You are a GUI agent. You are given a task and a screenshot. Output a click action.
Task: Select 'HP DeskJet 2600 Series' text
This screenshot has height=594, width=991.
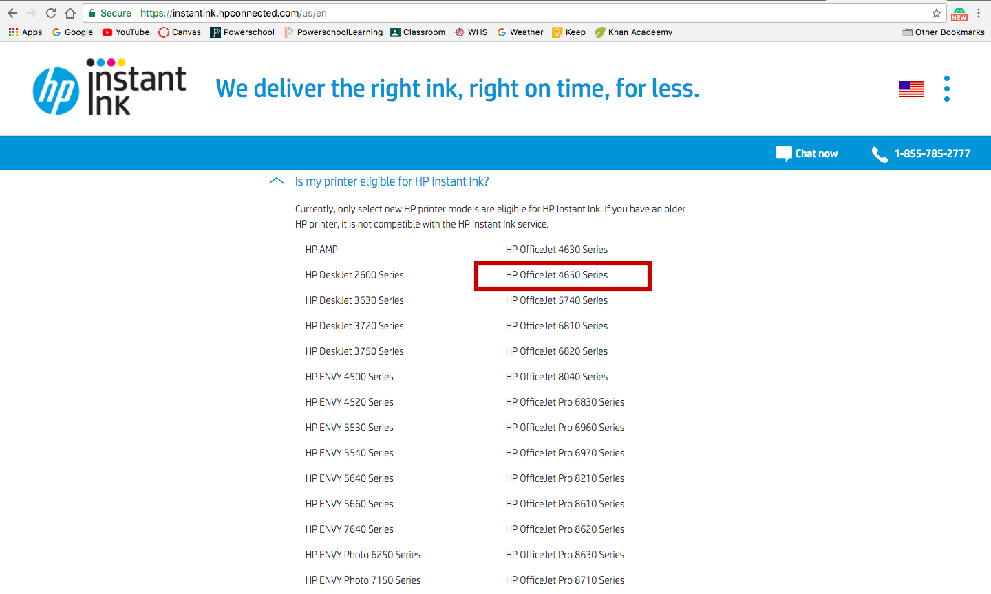[x=355, y=275]
